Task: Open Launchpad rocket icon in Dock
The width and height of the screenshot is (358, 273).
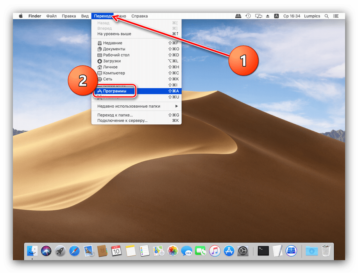Action: pos(60,251)
